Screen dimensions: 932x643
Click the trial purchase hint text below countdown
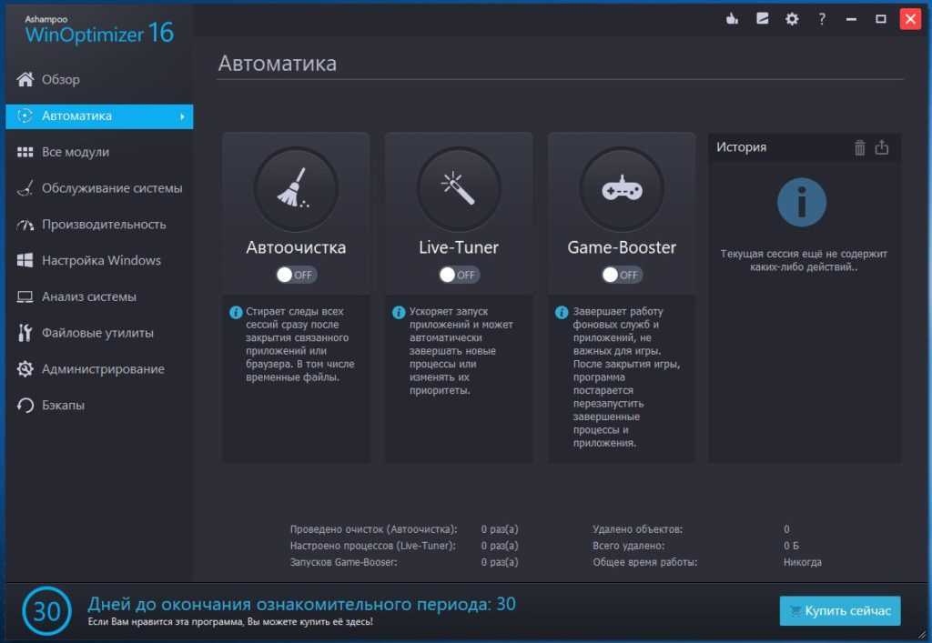pyautogui.click(x=230, y=621)
